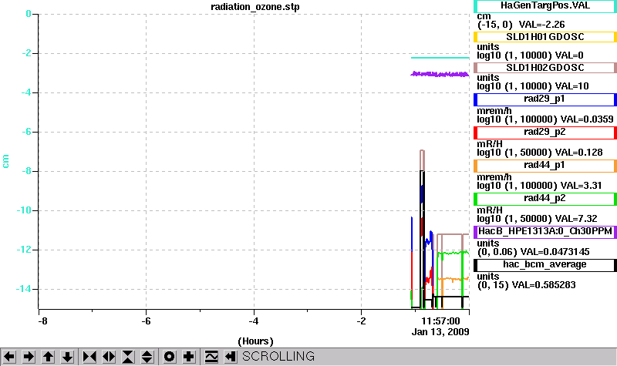The height and width of the screenshot is (366, 617).
Task: Select the rad44_p1 curve legend
Action: pyautogui.click(x=545, y=166)
